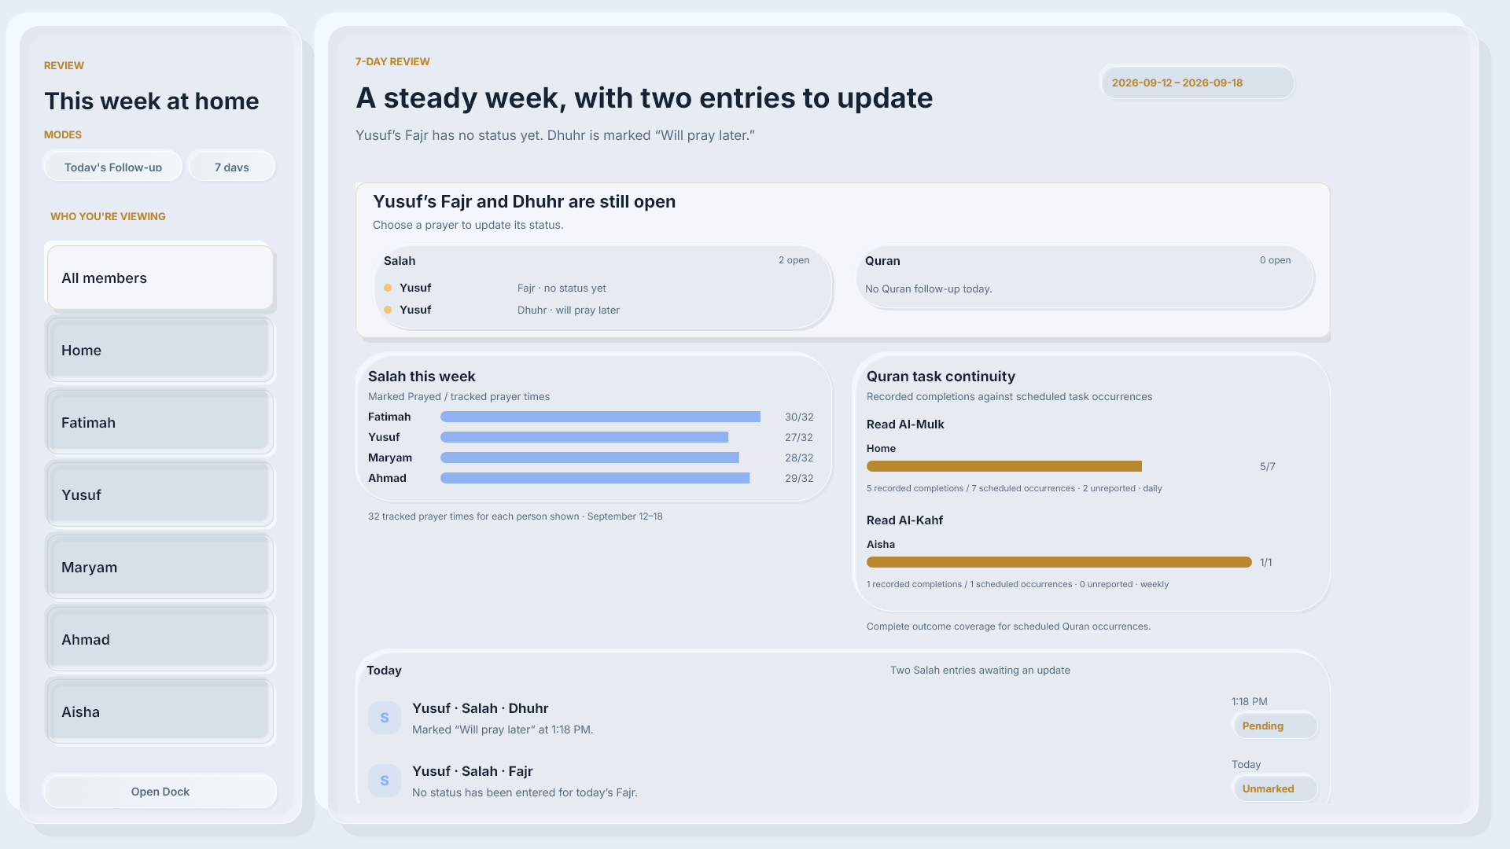
Task: Click the 'Salah this week' heading
Action: coord(422,377)
